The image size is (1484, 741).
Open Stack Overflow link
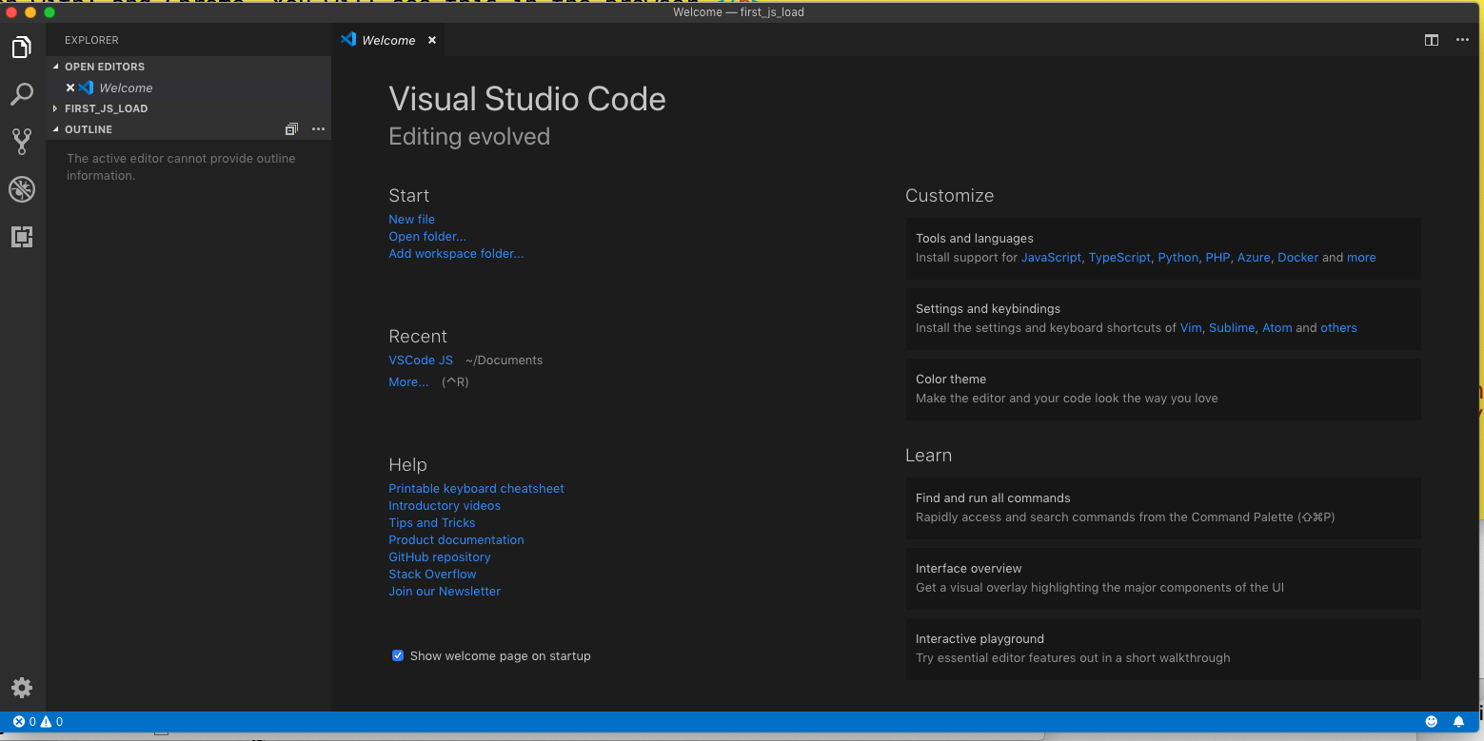pos(432,574)
